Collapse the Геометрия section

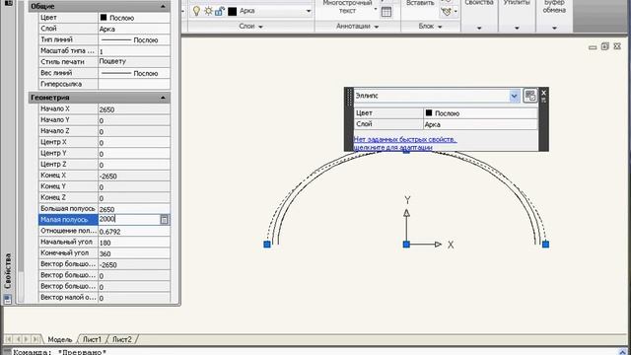click(x=163, y=98)
